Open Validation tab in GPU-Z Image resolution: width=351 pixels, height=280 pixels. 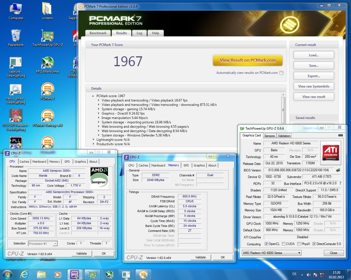point(284,136)
